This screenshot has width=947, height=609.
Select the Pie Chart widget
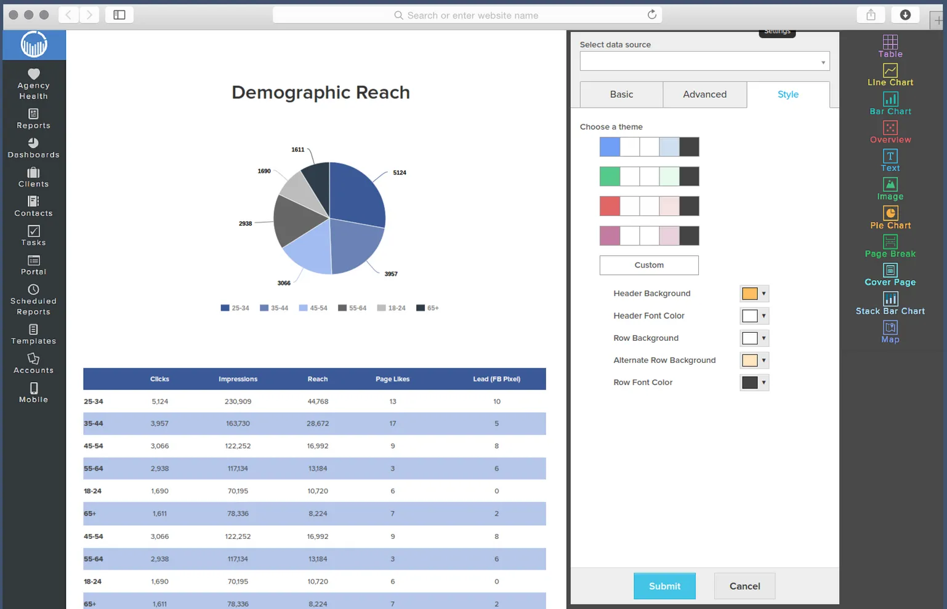[x=890, y=218]
